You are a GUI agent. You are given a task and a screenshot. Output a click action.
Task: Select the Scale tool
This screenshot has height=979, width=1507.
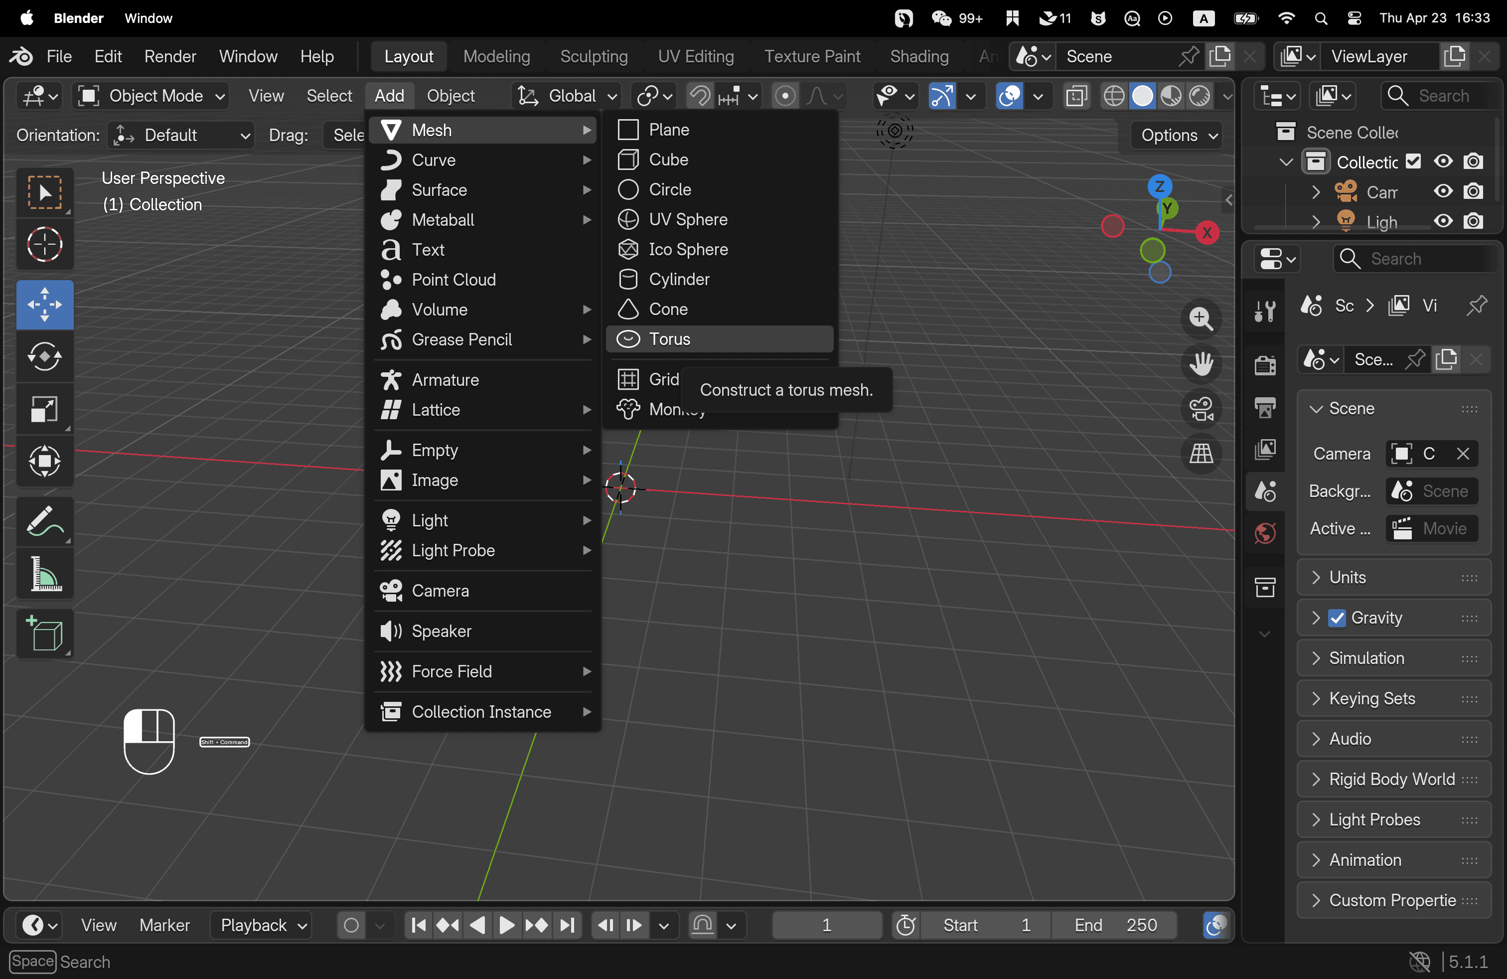[x=44, y=408]
